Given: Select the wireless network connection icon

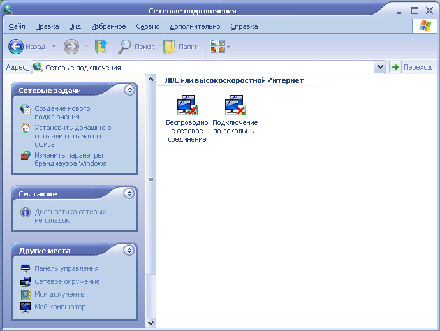Looking at the screenshot, I should coord(187,105).
